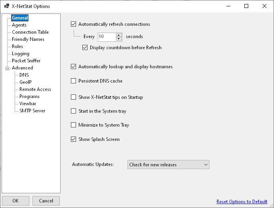Decrease refresh interval with down arrow
The image size is (274, 208).
point(119,39)
